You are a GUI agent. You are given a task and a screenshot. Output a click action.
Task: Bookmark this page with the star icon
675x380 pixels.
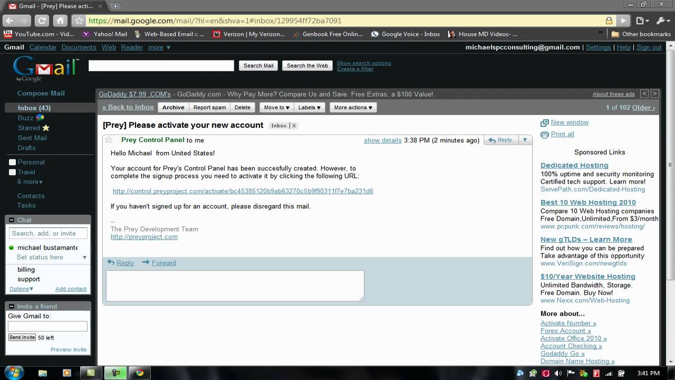coord(79,21)
